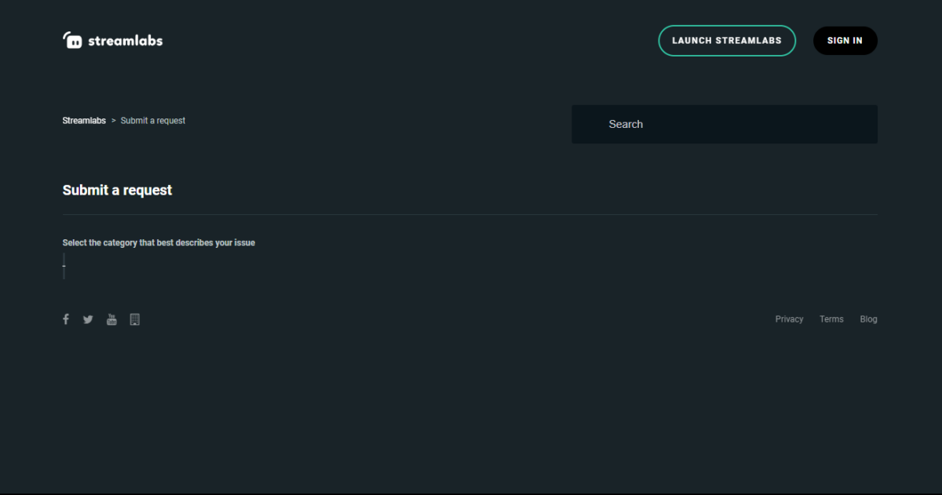Image resolution: width=942 pixels, height=495 pixels.
Task: Click the Submit a request page heading
Action: click(117, 191)
